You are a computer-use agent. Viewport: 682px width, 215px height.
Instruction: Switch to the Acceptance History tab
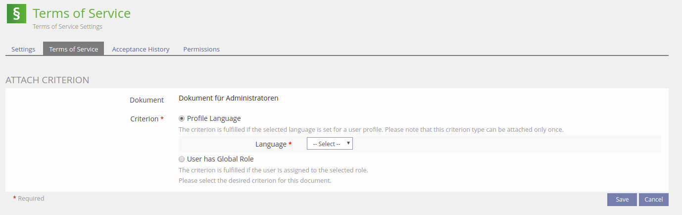141,49
